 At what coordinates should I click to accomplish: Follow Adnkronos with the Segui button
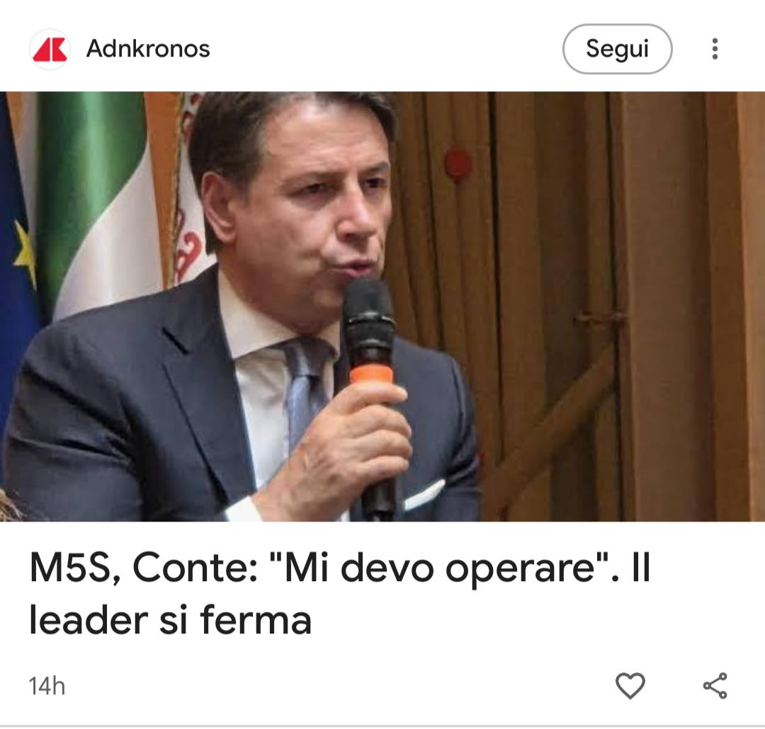click(x=617, y=49)
